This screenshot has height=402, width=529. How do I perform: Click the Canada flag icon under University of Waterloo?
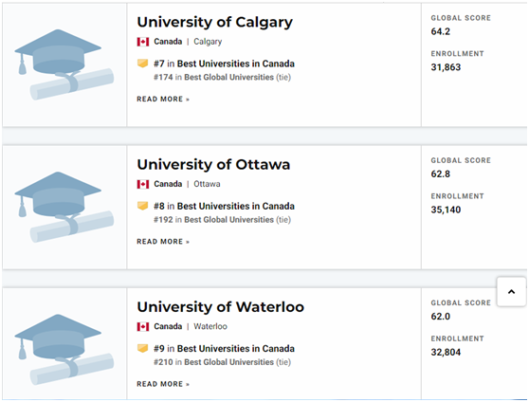[143, 327]
